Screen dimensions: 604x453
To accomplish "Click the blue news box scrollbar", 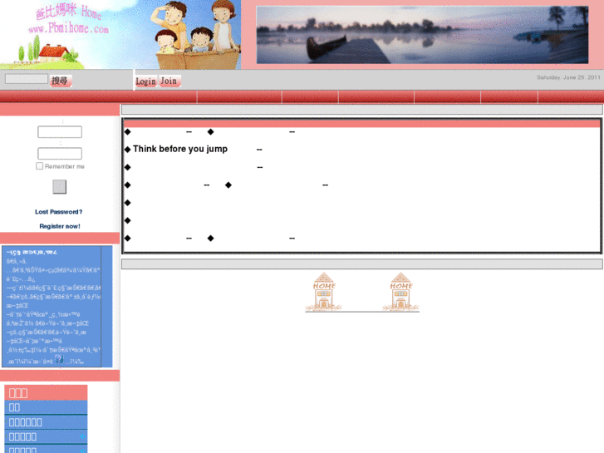I will pyautogui.click(x=106, y=307).
